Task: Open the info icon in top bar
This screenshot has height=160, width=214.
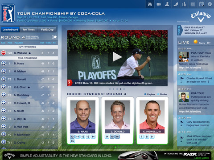Action: 210,4
